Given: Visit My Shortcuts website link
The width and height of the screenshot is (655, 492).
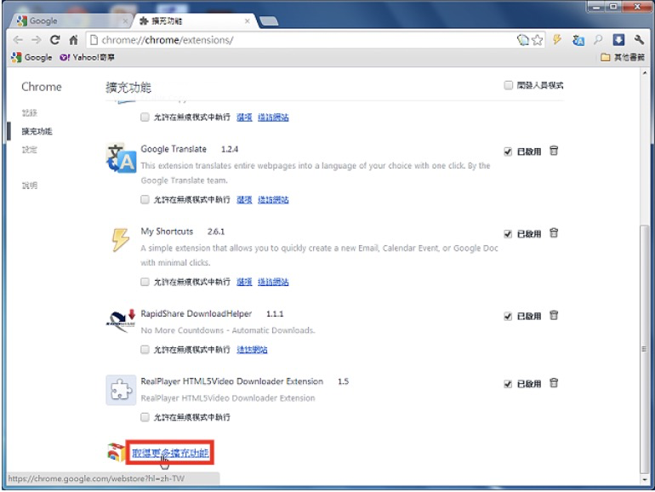Looking at the screenshot, I should pyautogui.click(x=273, y=282).
